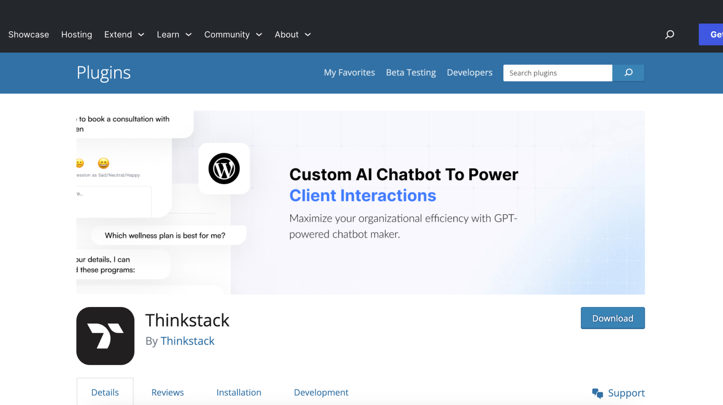The width and height of the screenshot is (723, 405).
Task: Open the Hosting nav item
Action: tap(77, 34)
